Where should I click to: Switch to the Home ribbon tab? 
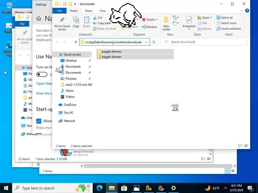74,11
